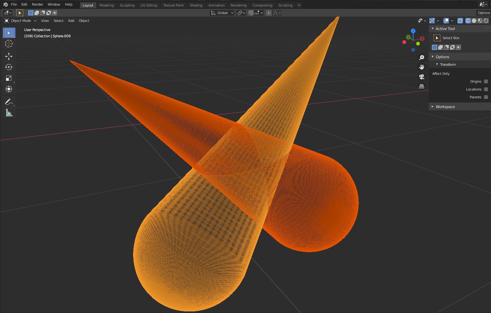Open viewport object visibility dropdown
The height and width of the screenshot is (313, 491).
point(422,21)
